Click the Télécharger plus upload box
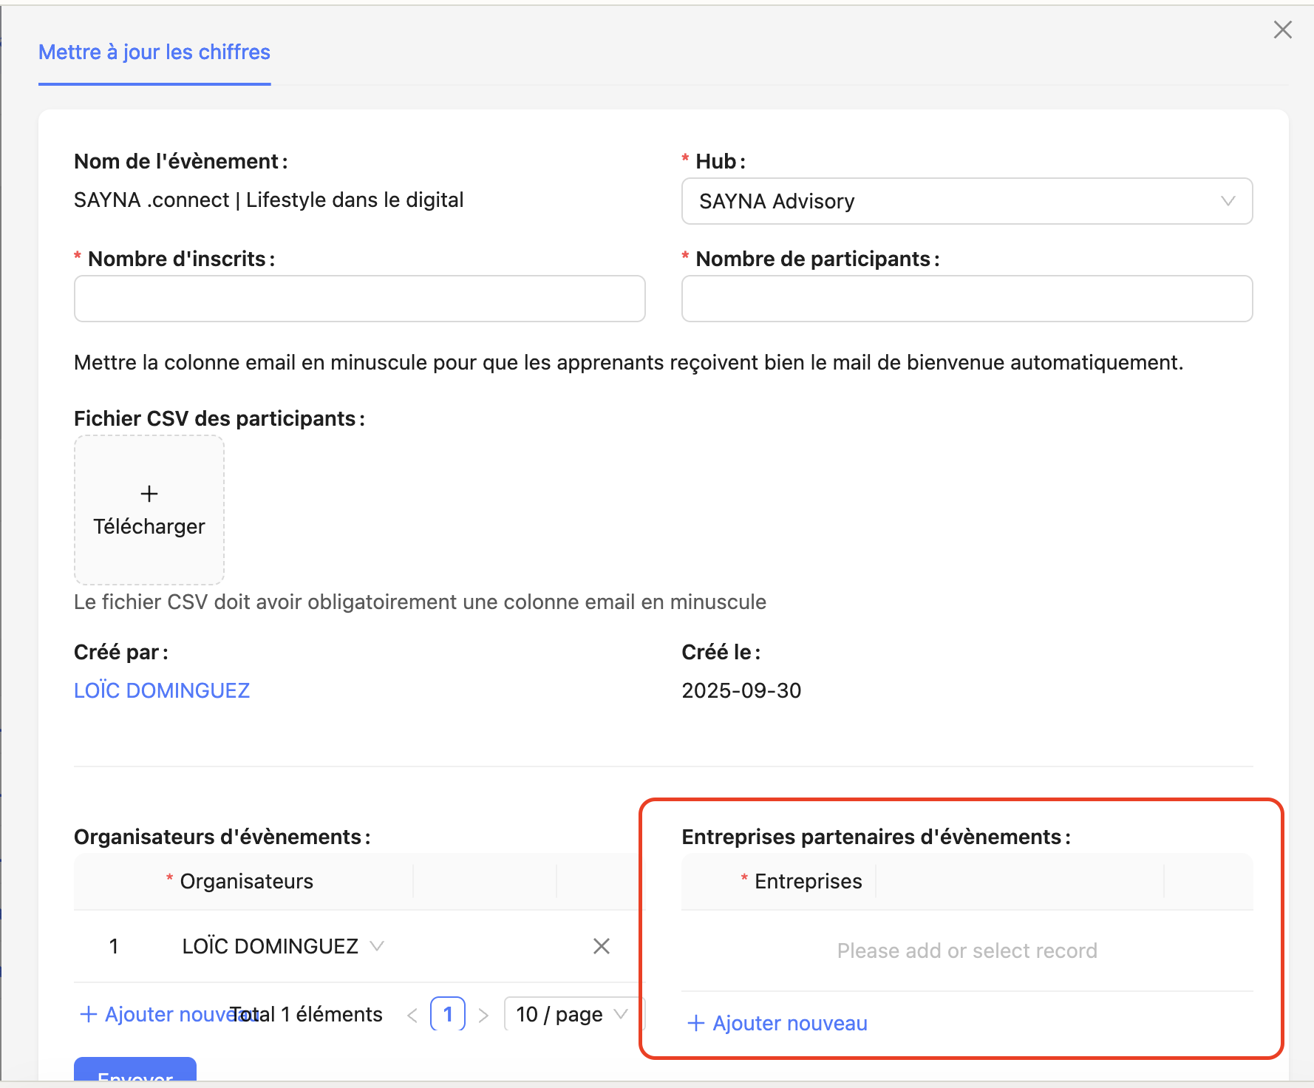 (149, 510)
